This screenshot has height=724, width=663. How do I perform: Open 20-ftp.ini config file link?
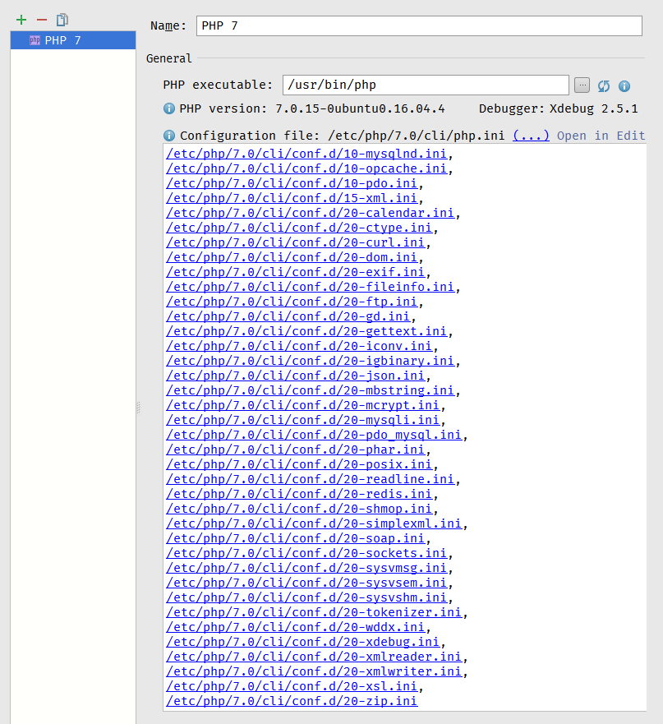(292, 302)
